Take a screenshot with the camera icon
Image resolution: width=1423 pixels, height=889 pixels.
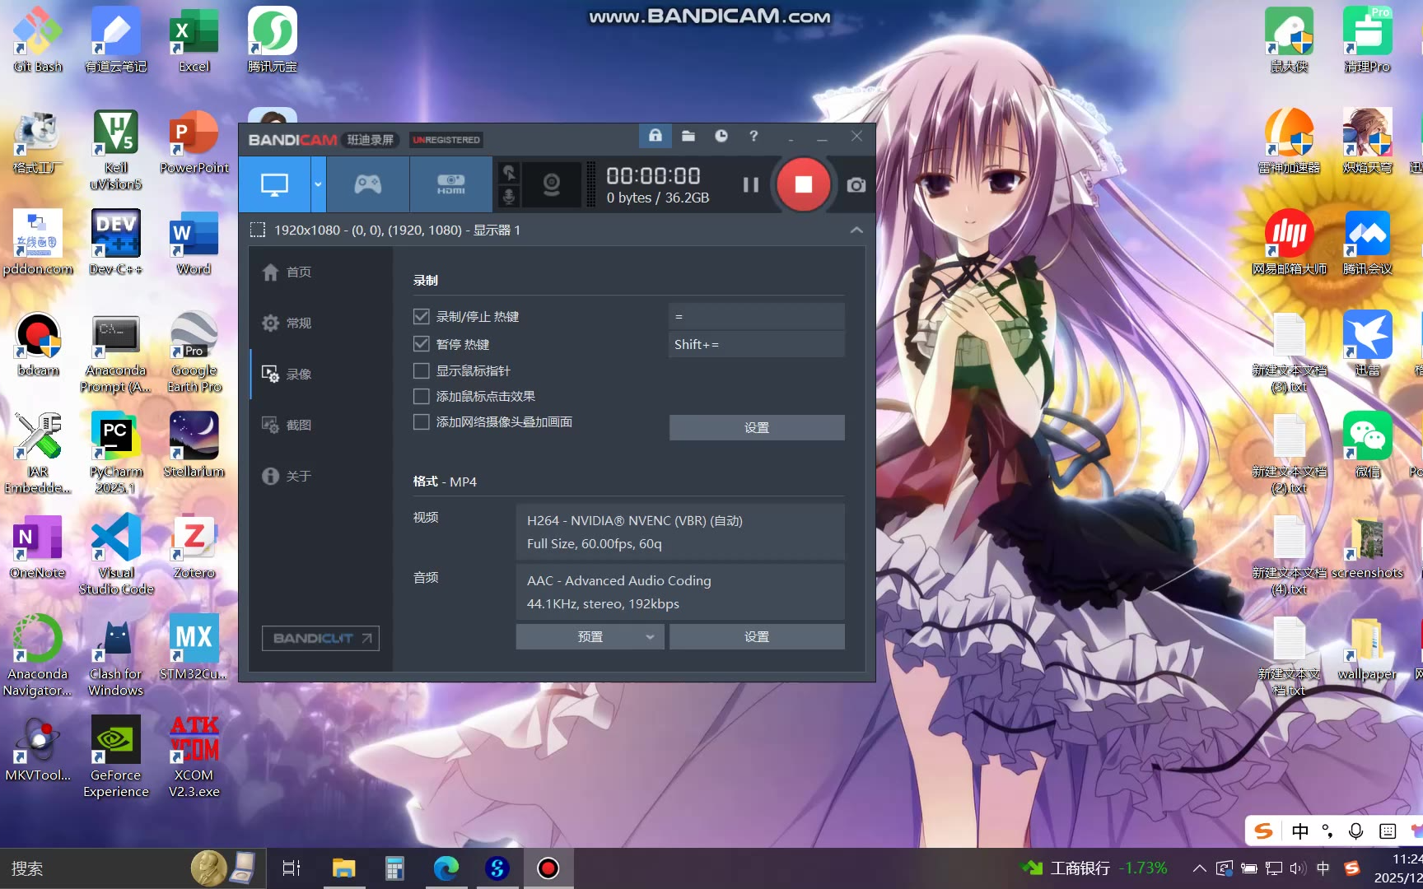click(x=856, y=184)
